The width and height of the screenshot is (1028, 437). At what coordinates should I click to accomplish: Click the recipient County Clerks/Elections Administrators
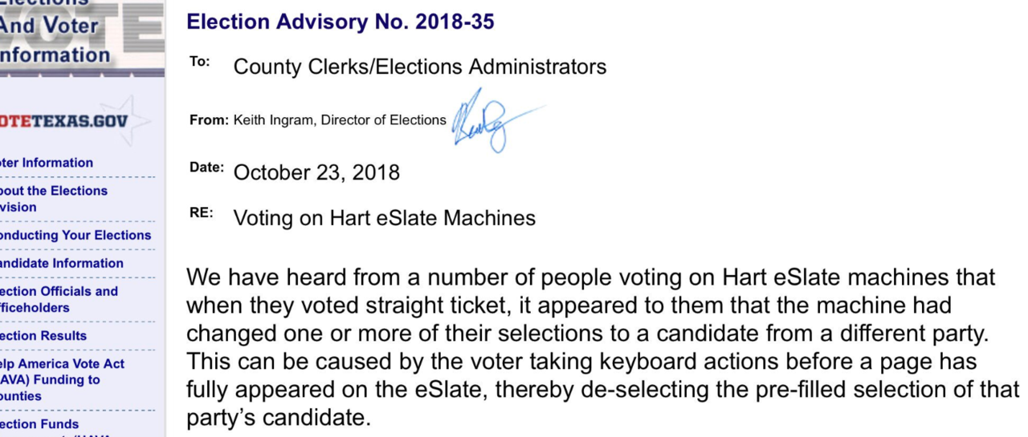point(419,67)
